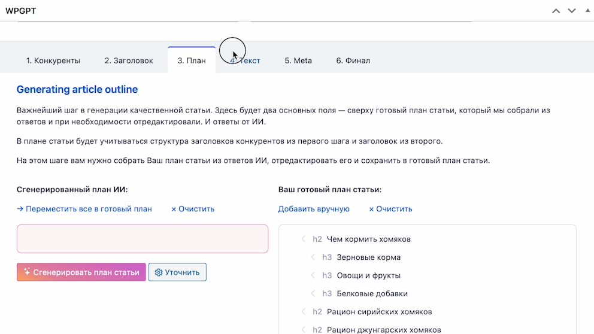Move WPGPT panel down with chevron
Viewport: 594px width, 334px height.
tap(572, 11)
